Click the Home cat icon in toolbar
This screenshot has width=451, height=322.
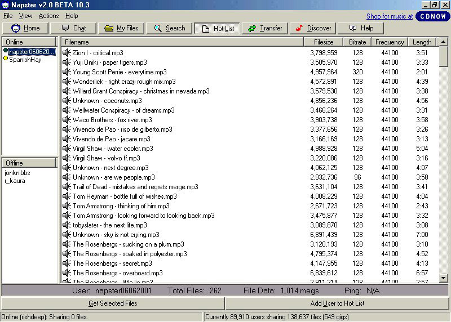pyautogui.click(x=16, y=28)
